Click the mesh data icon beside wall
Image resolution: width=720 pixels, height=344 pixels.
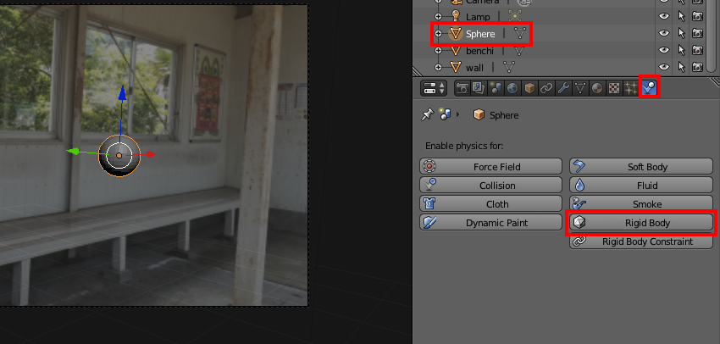coord(509,68)
